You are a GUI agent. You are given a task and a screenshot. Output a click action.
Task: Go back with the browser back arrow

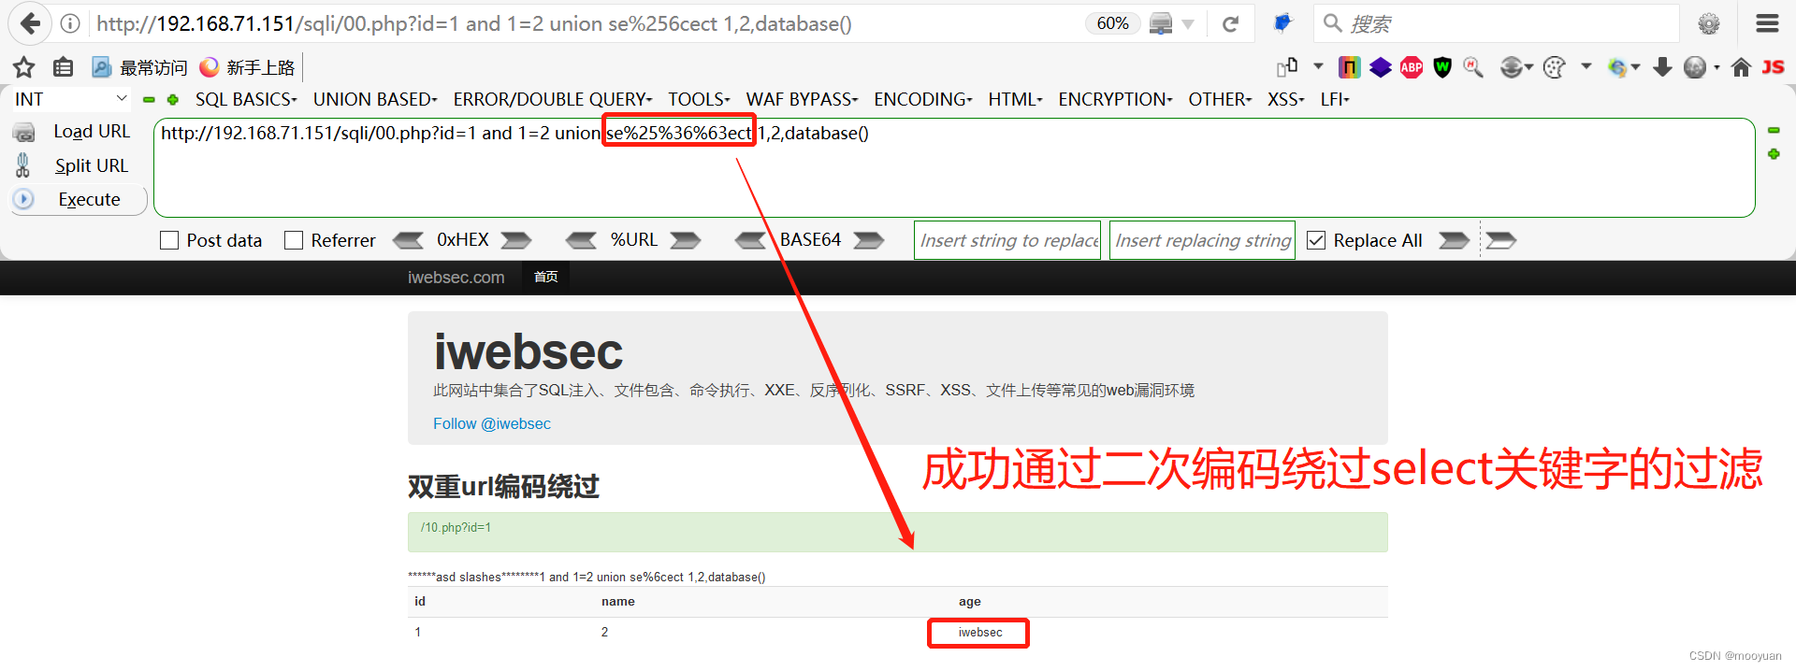30,23
